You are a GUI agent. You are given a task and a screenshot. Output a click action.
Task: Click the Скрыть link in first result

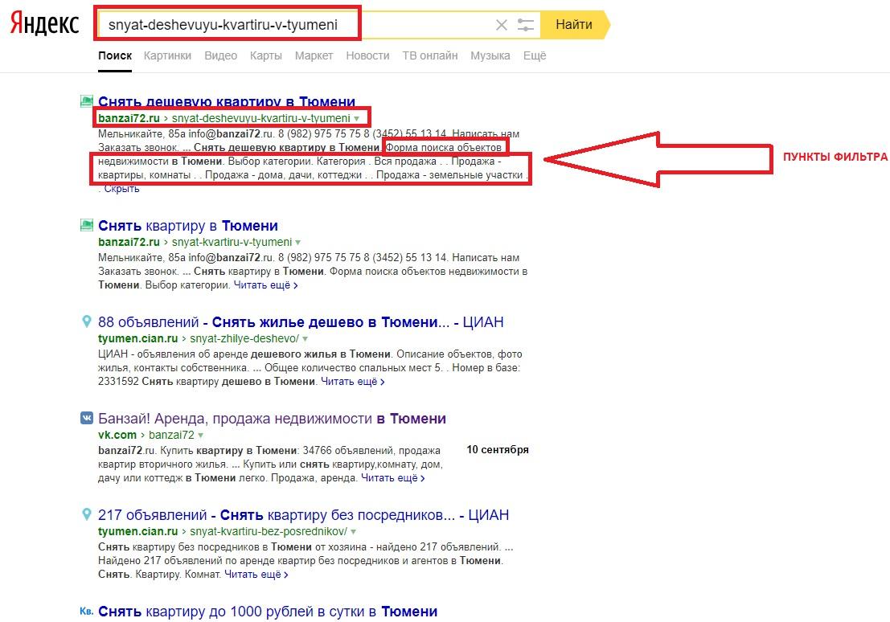click(121, 188)
